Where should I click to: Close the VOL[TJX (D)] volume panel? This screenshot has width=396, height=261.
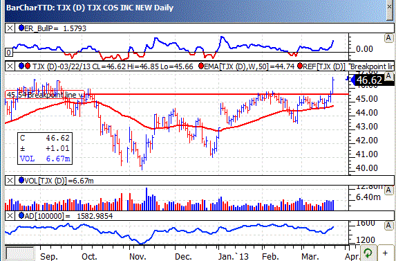click(10, 181)
